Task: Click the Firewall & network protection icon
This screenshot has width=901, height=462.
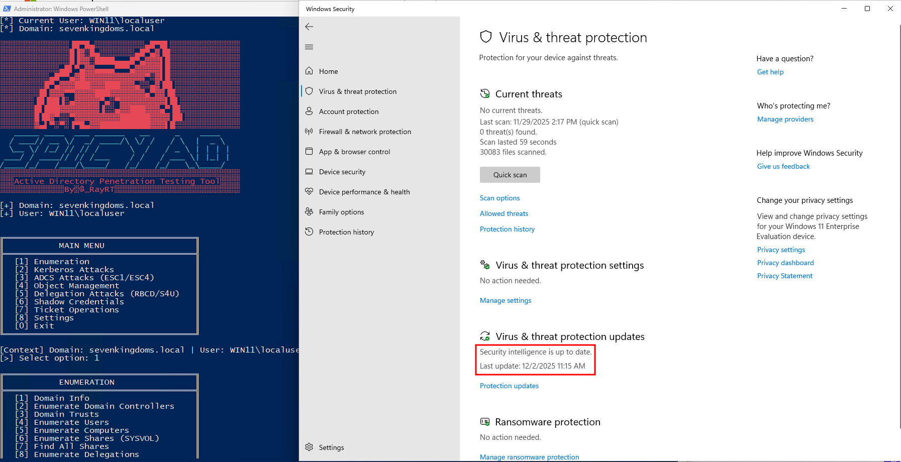Action: pyautogui.click(x=309, y=131)
